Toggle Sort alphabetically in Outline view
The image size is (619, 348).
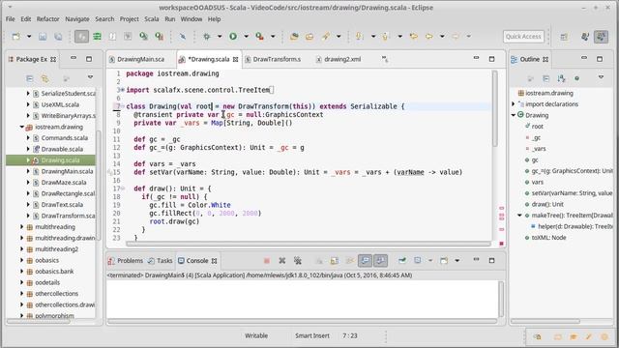[x=561, y=78]
